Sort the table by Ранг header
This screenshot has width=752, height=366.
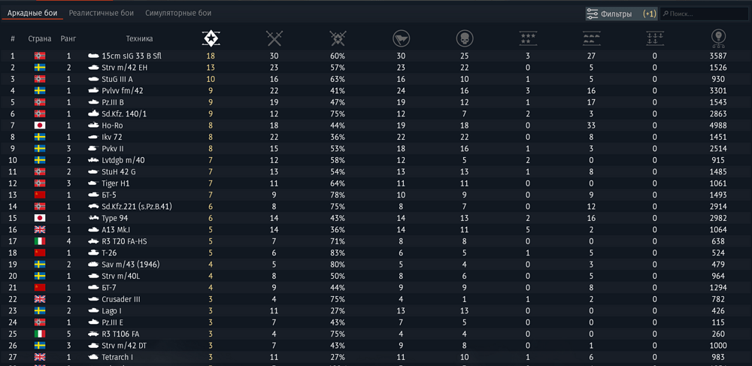pyautogui.click(x=68, y=38)
